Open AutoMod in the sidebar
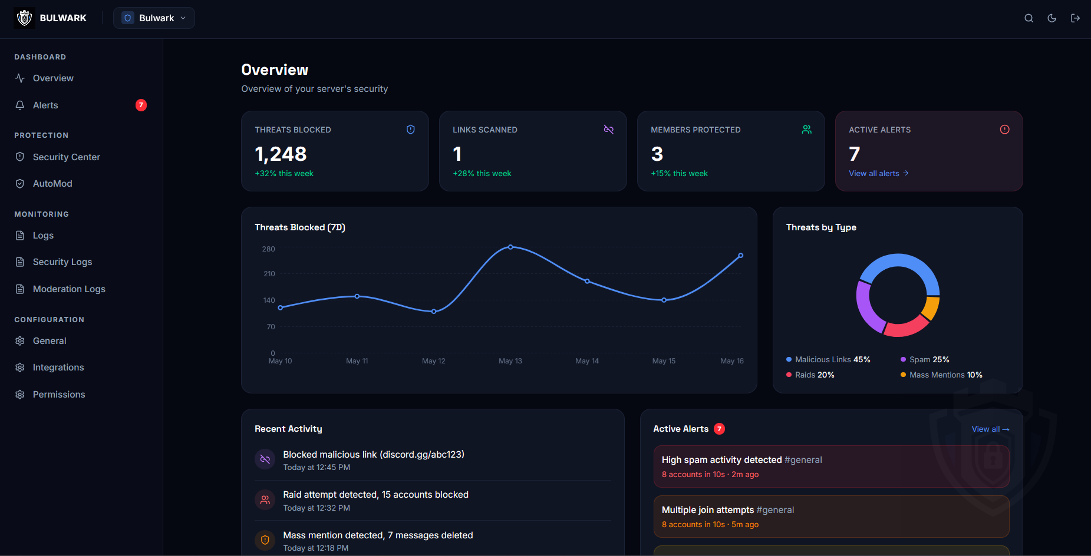 pyautogui.click(x=81, y=184)
